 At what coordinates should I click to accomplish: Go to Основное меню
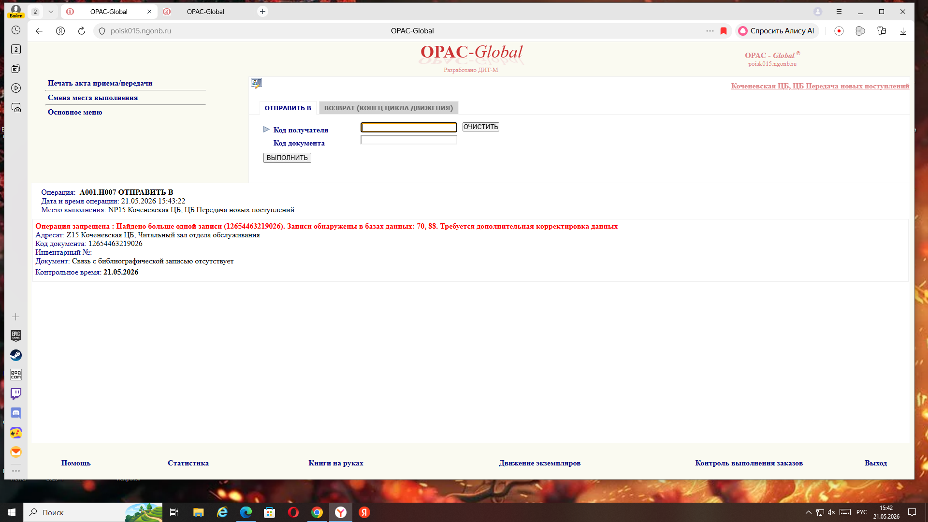75,112
